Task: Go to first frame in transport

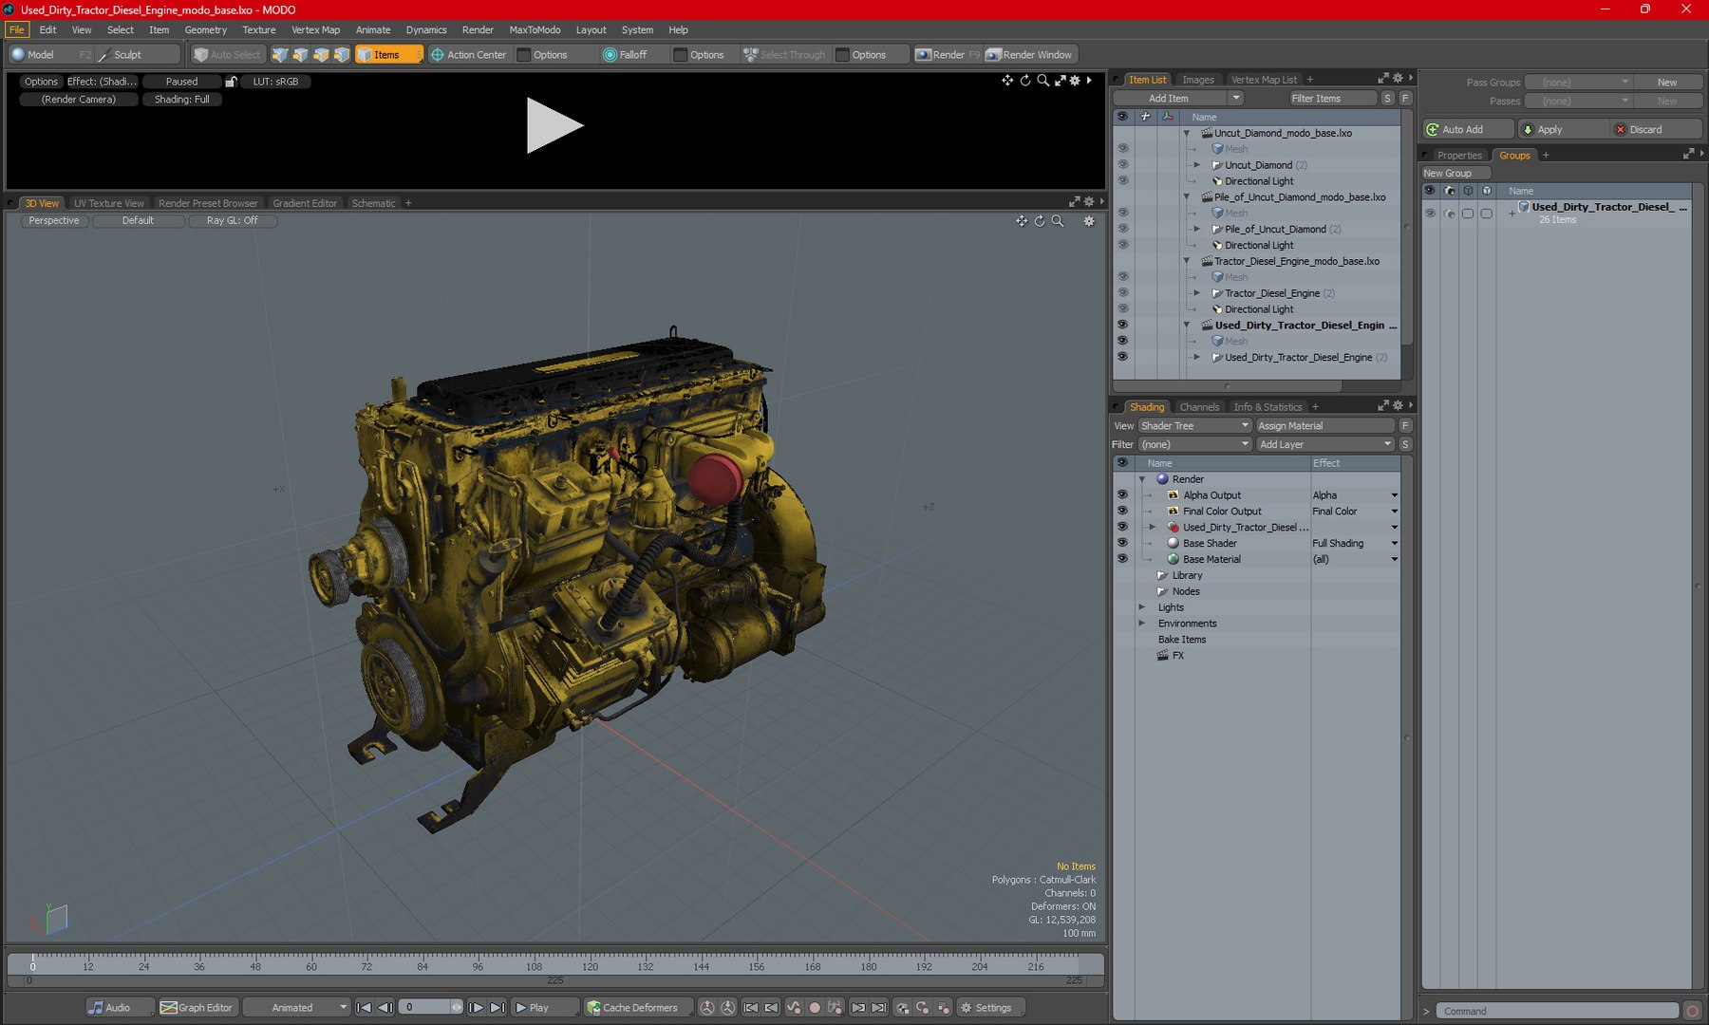Action: coord(364,1007)
